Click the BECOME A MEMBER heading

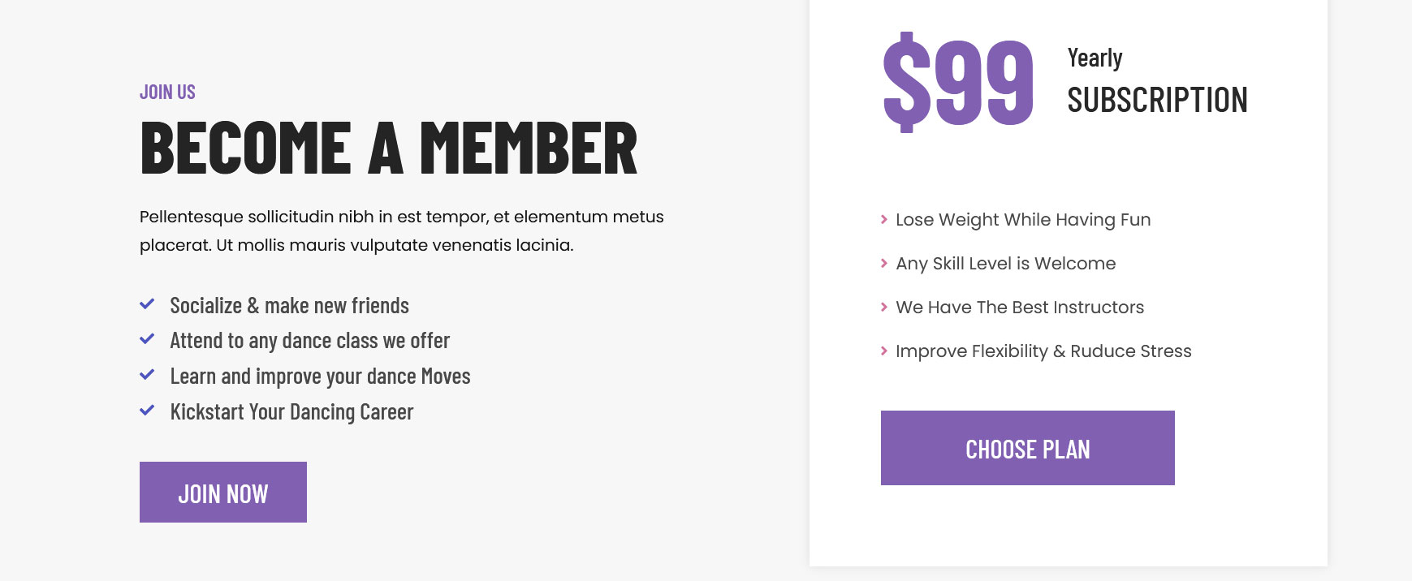click(389, 148)
